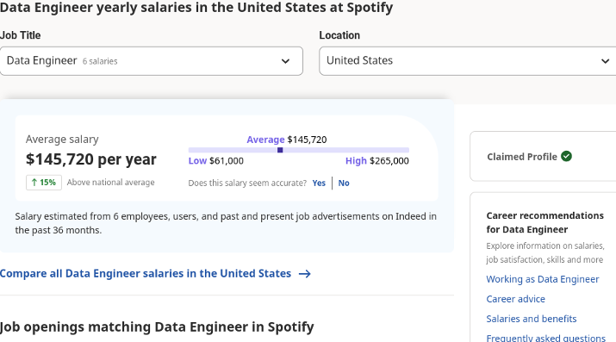Open the Frequently asked questions link

(x=545, y=338)
